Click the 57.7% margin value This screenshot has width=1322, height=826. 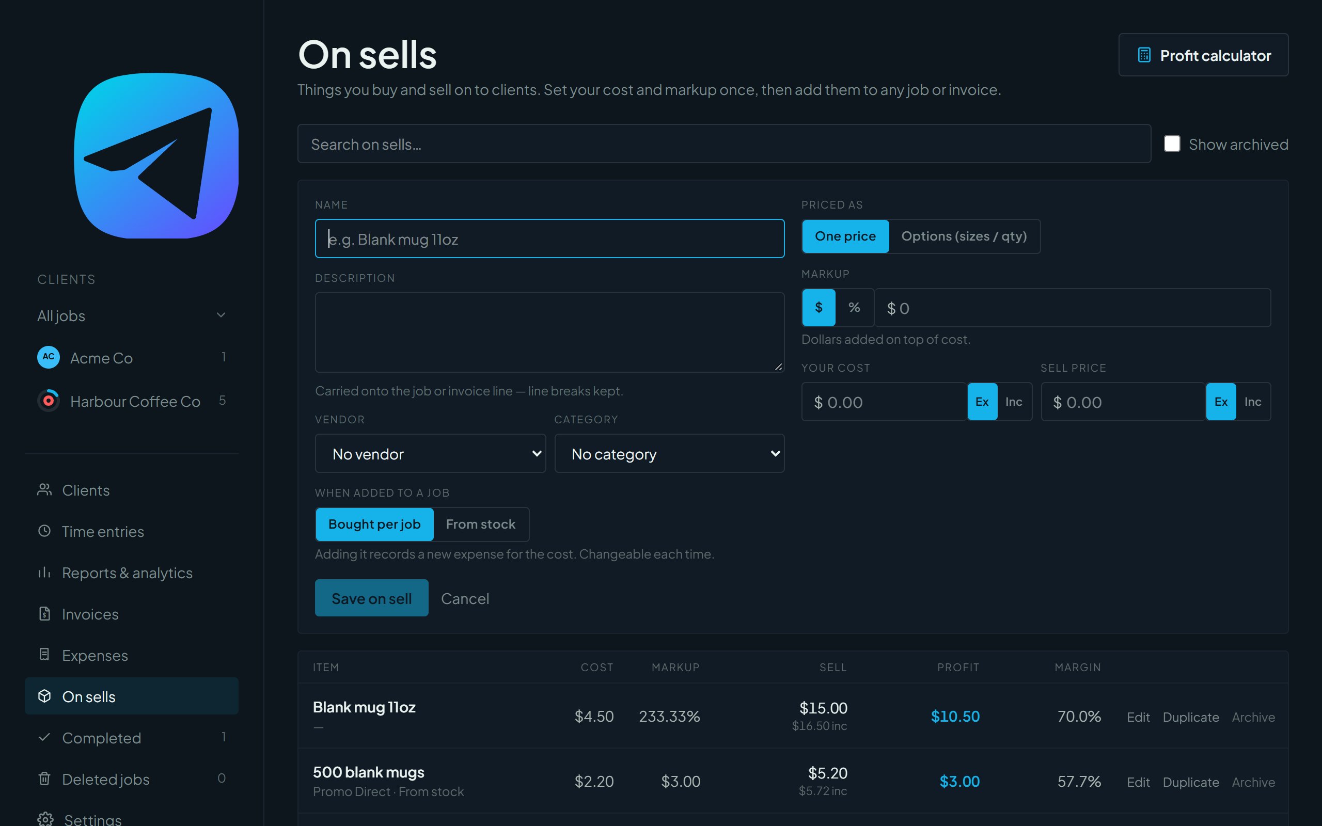1079,781
